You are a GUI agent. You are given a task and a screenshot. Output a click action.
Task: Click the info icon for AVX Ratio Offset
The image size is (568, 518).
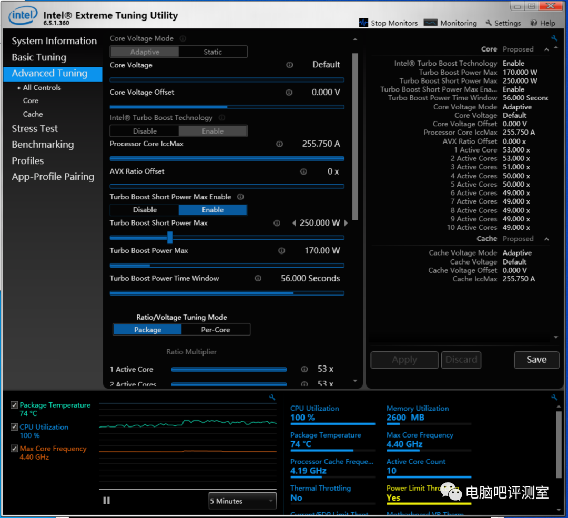point(303,171)
